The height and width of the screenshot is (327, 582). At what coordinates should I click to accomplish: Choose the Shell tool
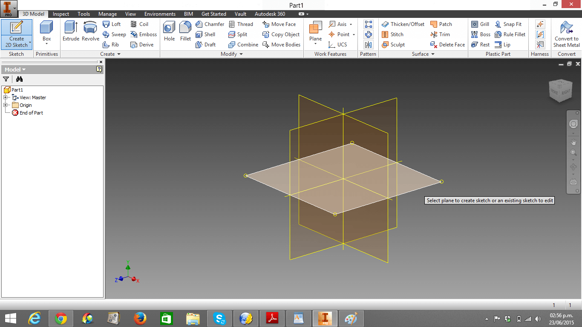(205, 34)
